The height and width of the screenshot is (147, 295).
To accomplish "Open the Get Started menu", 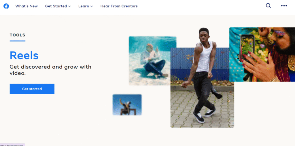I will tap(58, 6).
